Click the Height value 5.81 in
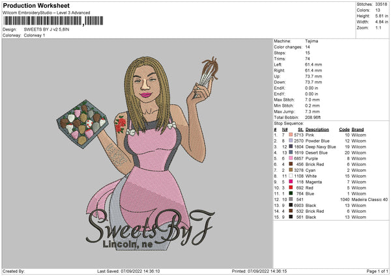 tap(381, 16)
